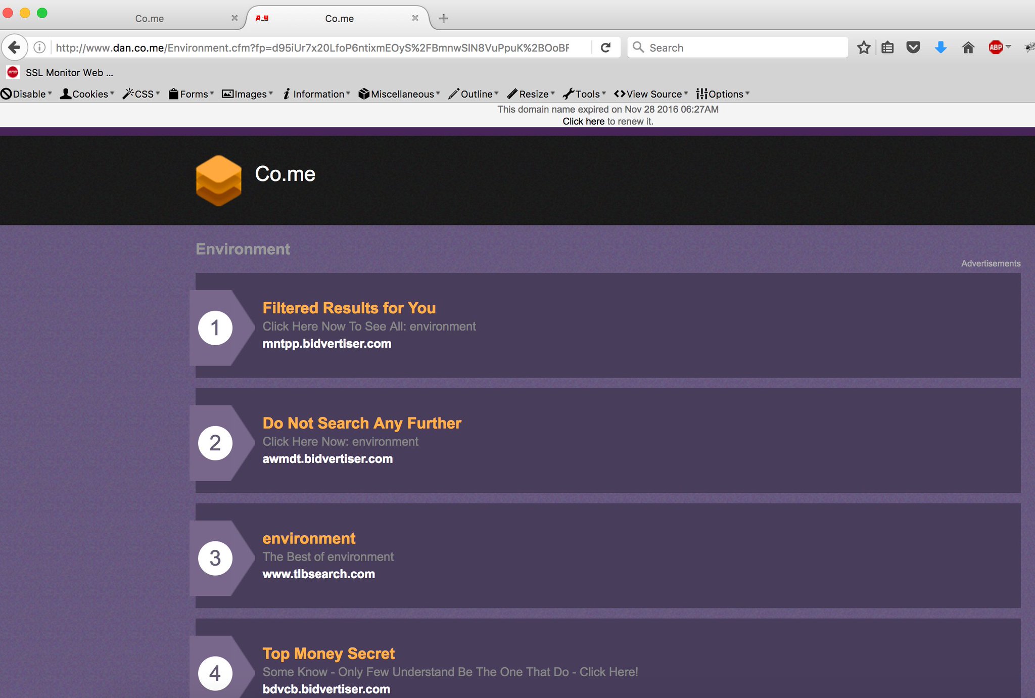This screenshot has width=1035, height=698.
Task: Click www.tlbsearch.com URL
Action: pyautogui.click(x=318, y=574)
